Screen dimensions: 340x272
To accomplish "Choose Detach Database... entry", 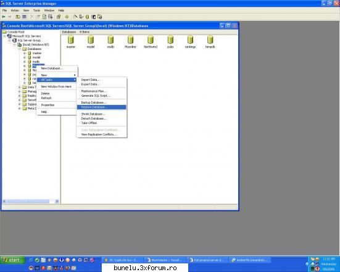I will point(101,118).
